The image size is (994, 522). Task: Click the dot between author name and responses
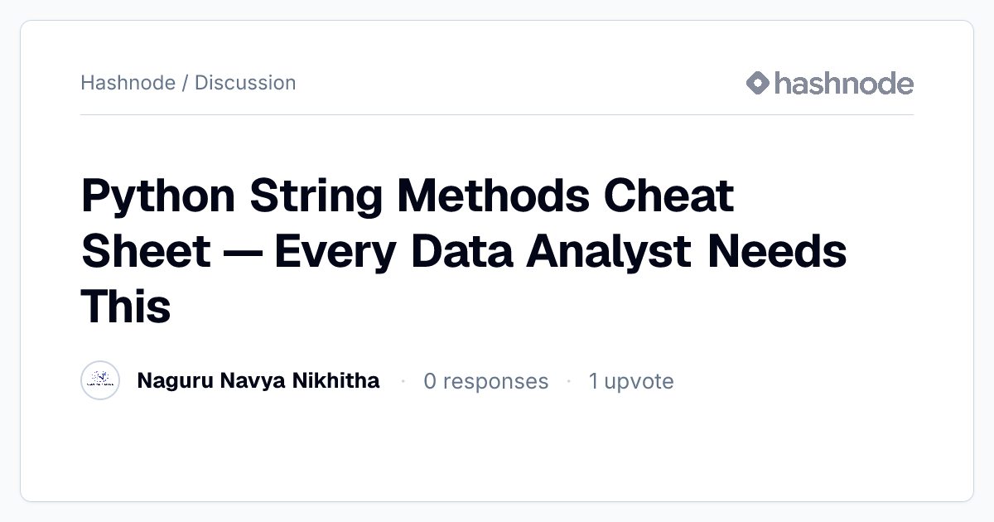(x=403, y=381)
